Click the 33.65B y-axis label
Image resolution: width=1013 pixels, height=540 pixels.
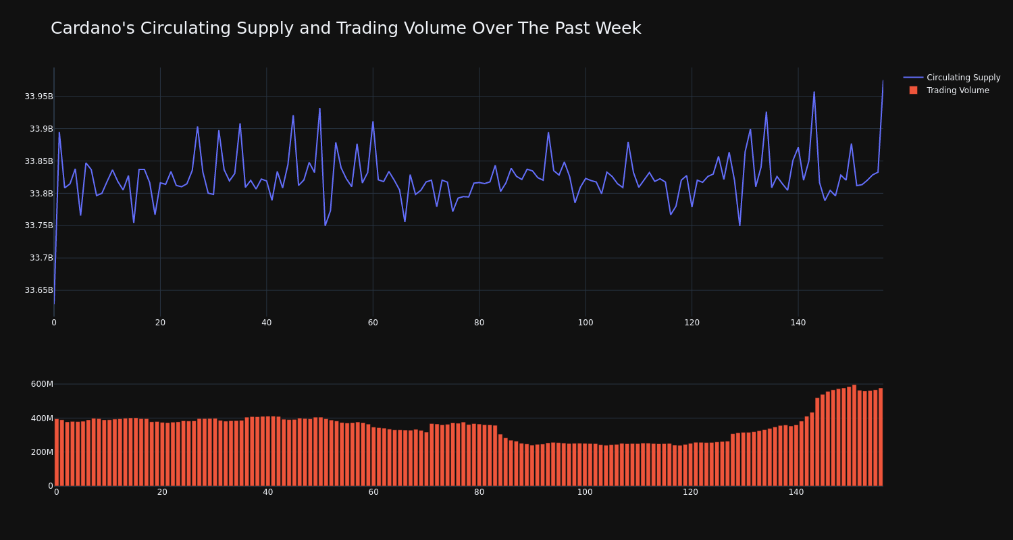coord(38,290)
